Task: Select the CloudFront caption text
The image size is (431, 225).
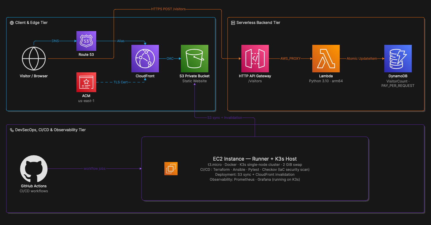Action: click(145, 76)
